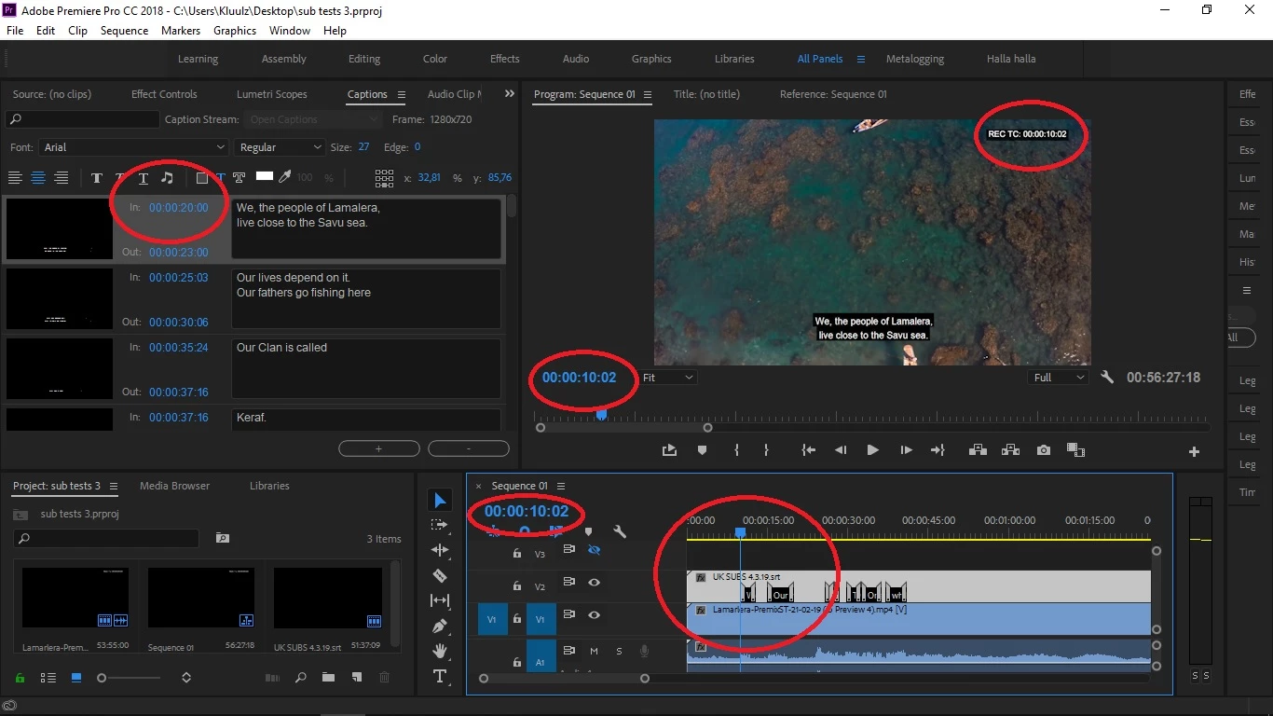1273x716 pixels.
Task: Toggle V3 track lock
Action: [517, 553]
